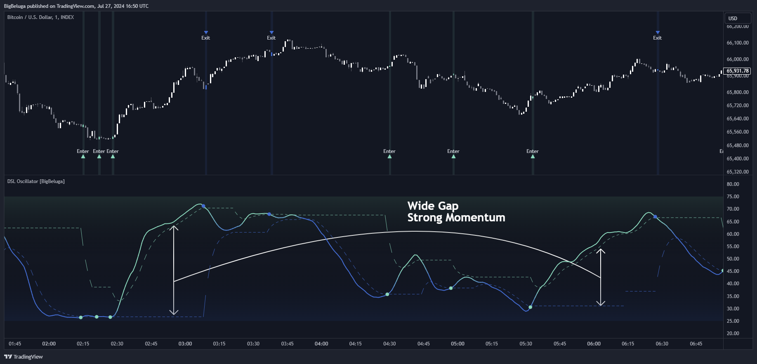The image size is (757, 364).
Task: Click the blue oscillator dot at the 03:08 peak
Action: coord(203,206)
